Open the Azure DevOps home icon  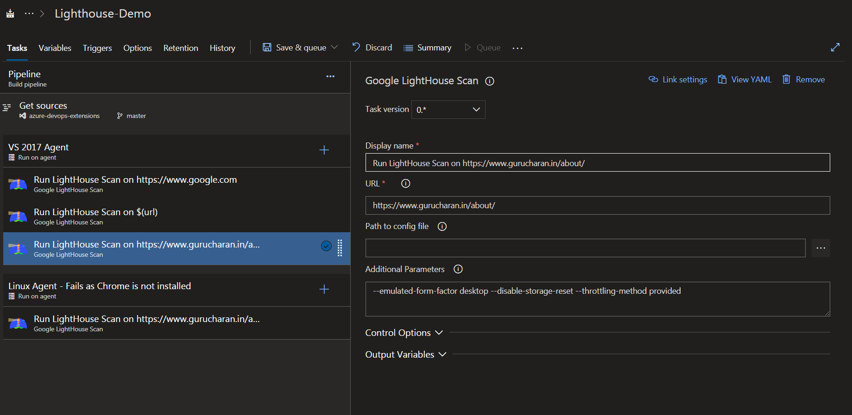tap(10, 14)
